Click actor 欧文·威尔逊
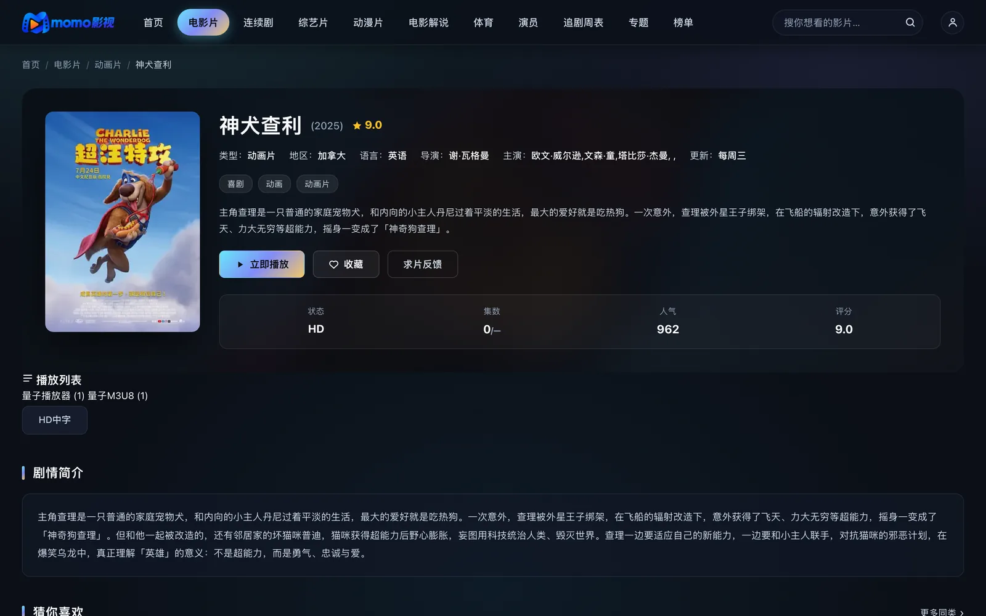Screen dimensions: 986x616 tap(556, 156)
